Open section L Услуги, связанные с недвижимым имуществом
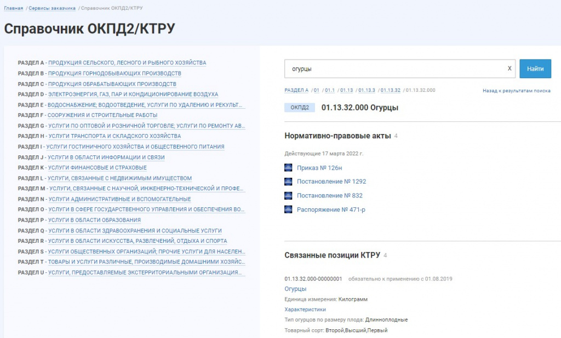This screenshot has width=561, height=338. click(x=119, y=178)
